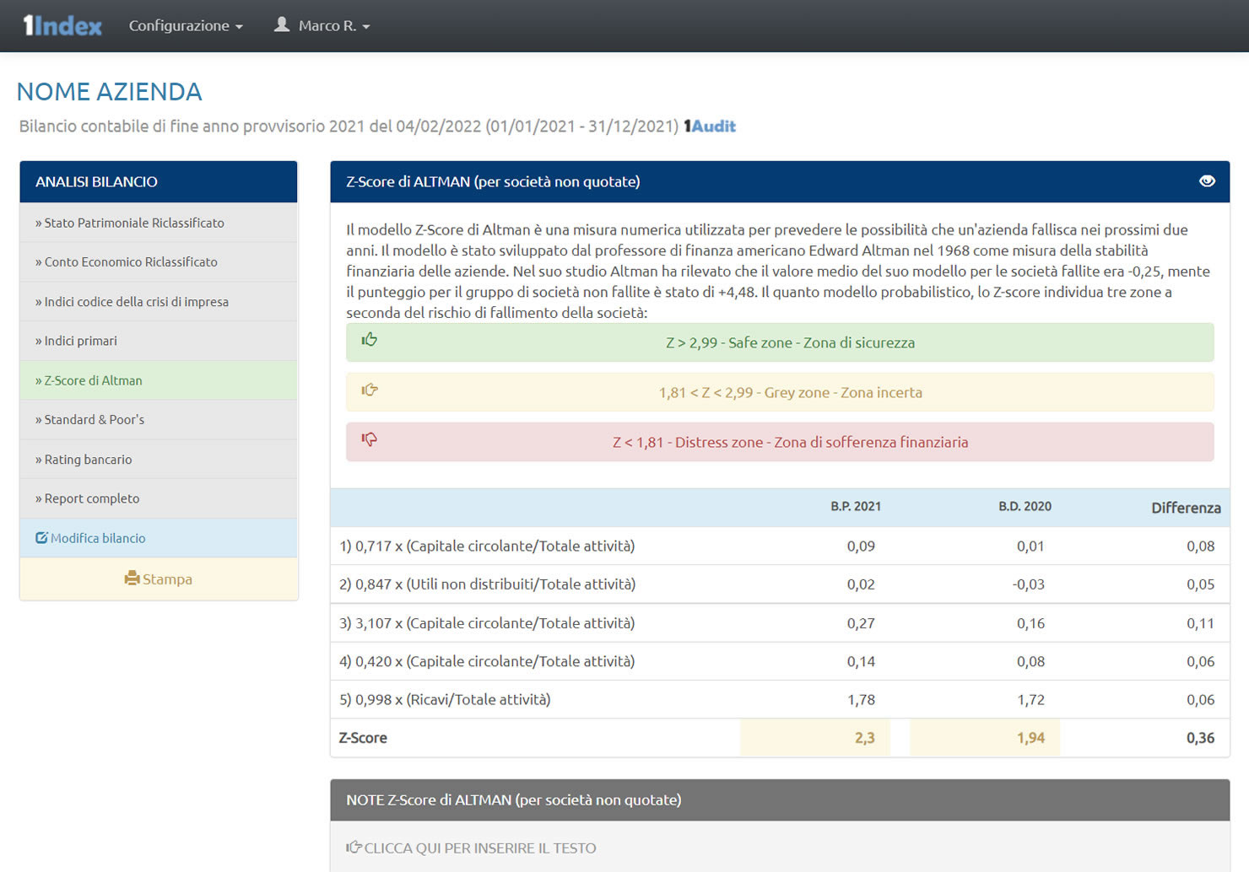Click the B.D. 2020 column header
Viewport: 1249px width, 872px height.
point(1025,507)
